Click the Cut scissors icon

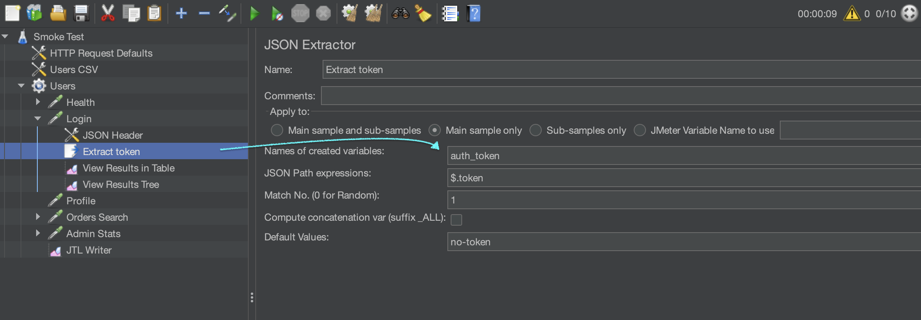108,14
